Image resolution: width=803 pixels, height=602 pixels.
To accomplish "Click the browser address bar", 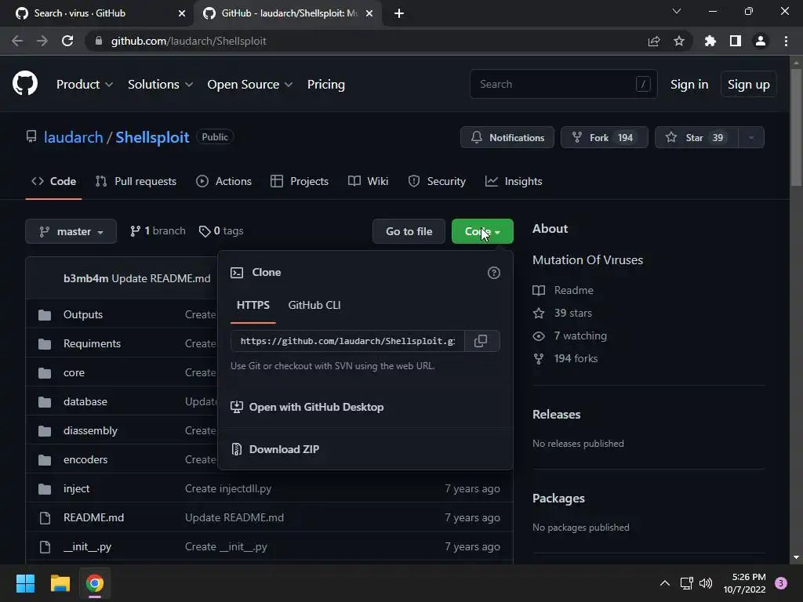I will (369, 41).
